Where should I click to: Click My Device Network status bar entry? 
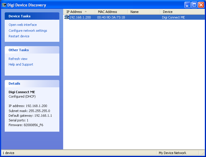pos(172,153)
